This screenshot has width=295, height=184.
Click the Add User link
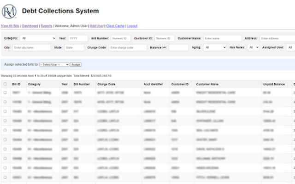[97, 26]
